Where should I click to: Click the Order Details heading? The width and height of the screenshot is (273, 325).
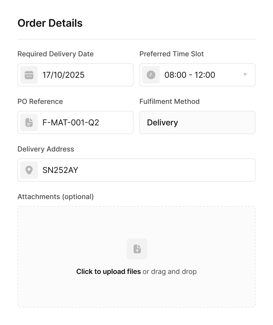tap(50, 23)
